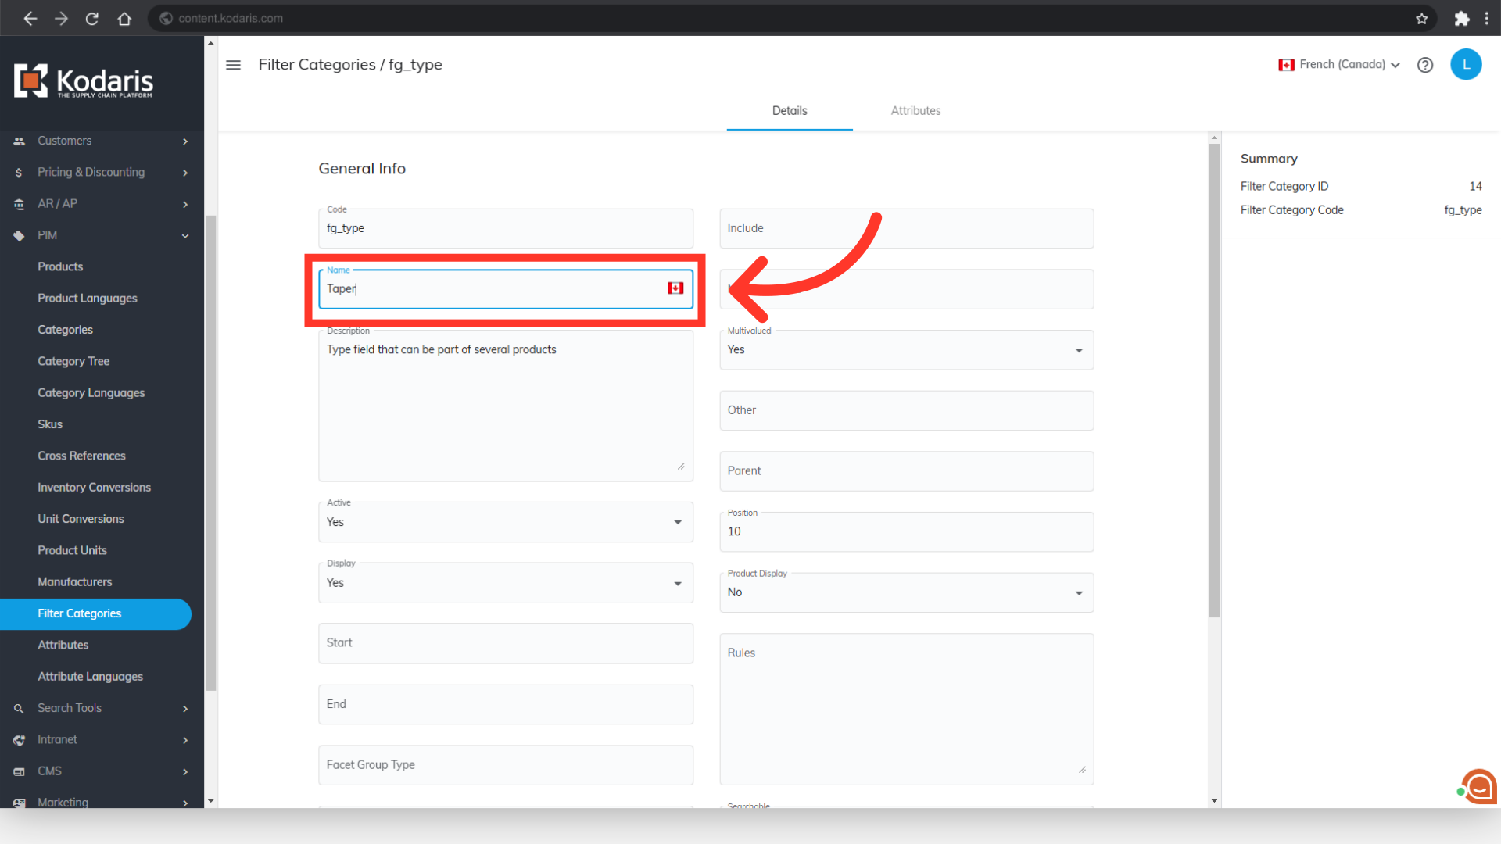Open the Multivalued dropdown
This screenshot has height=844, width=1501.
coord(905,350)
